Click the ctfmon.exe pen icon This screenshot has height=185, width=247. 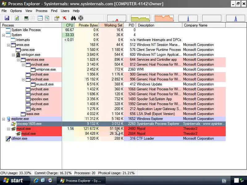point(8,138)
